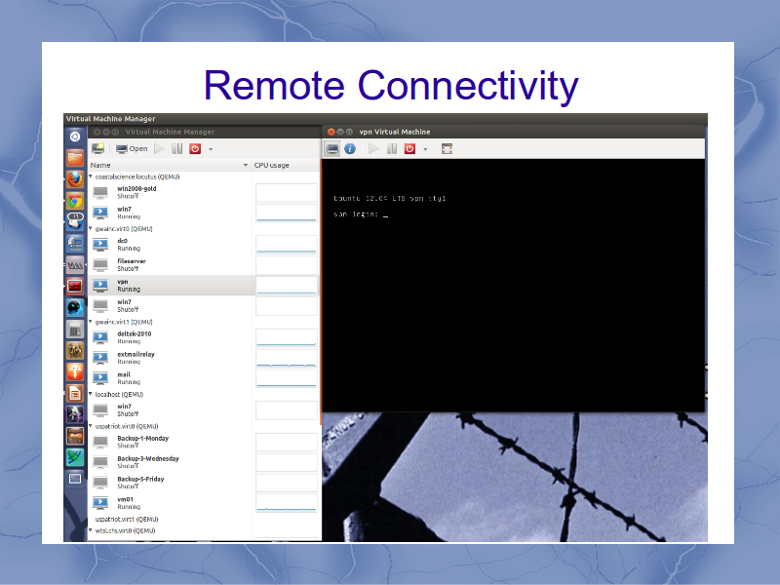Click the Backup-1-Monday monitor icon

(x=100, y=442)
